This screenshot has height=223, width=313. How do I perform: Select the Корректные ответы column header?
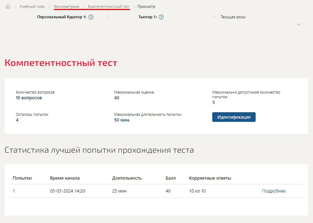210,178
